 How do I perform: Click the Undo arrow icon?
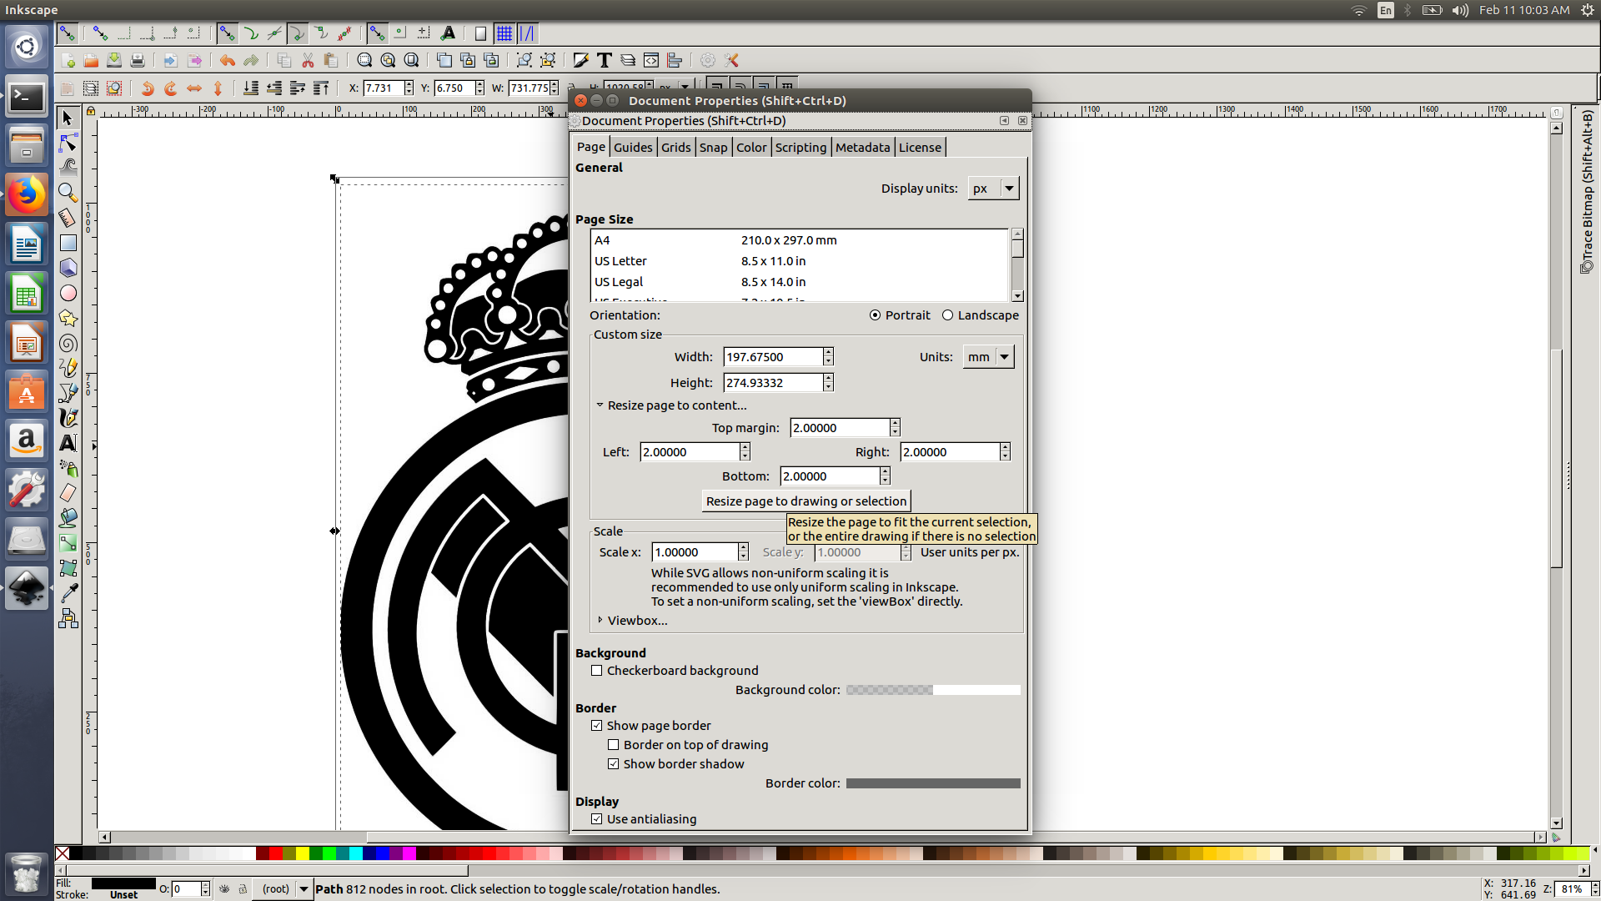[227, 60]
